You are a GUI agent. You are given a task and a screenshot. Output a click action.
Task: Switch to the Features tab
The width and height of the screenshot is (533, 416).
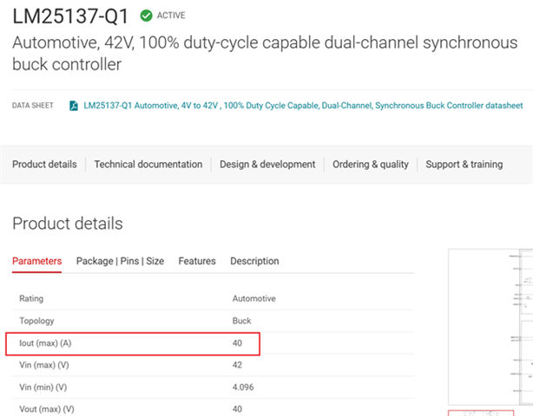[197, 261]
